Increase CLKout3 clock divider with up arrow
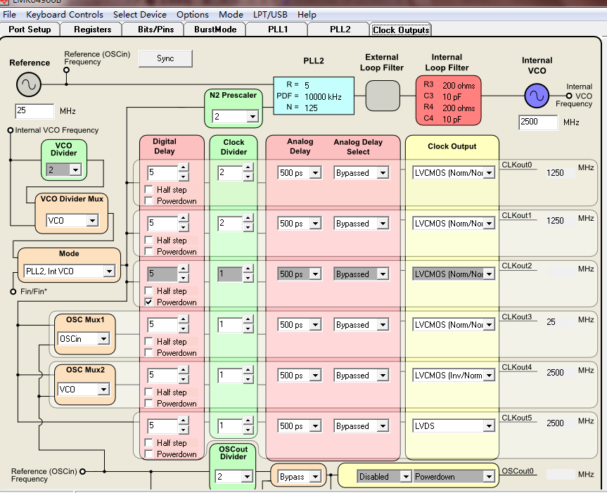The width and height of the screenshot is (607, 493). coord(248,321)
